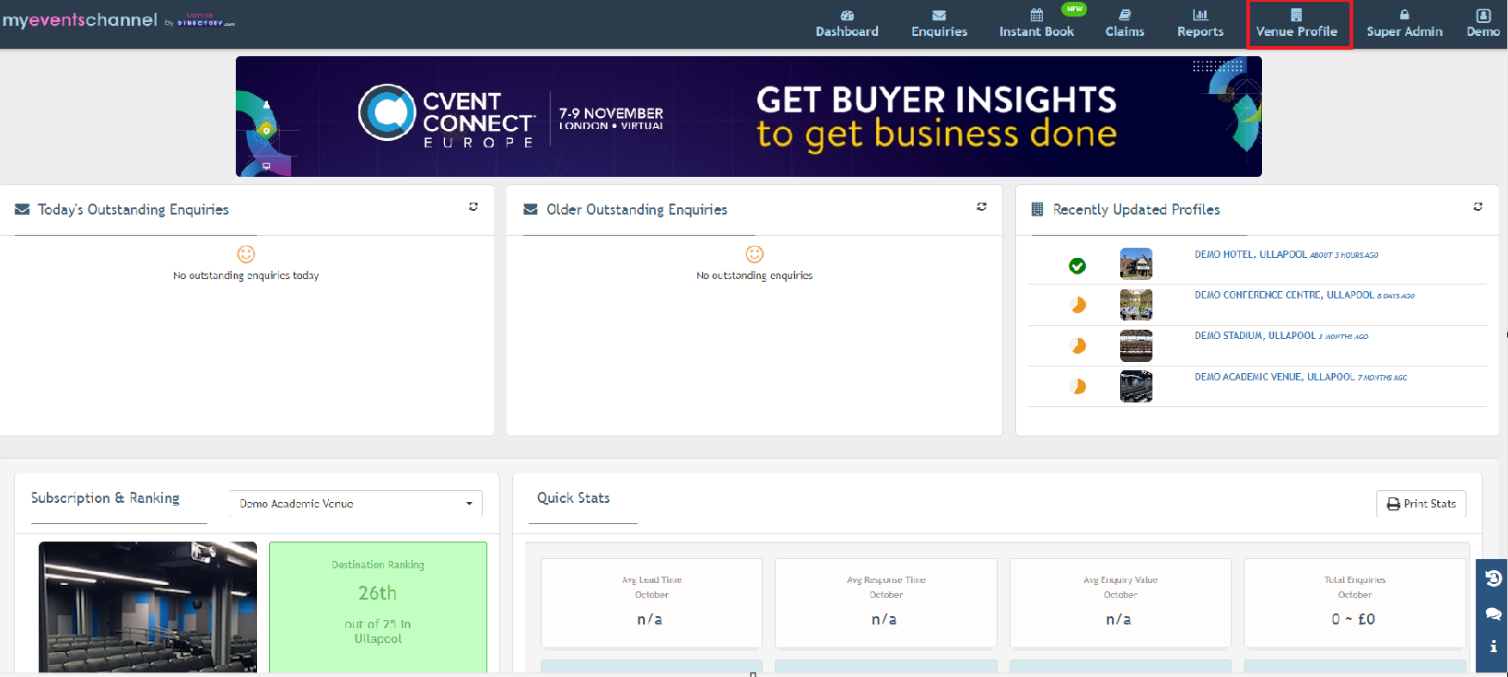Click building icon beside Recently Updated Profiles
The image size is (1508, 677).
1037,210
